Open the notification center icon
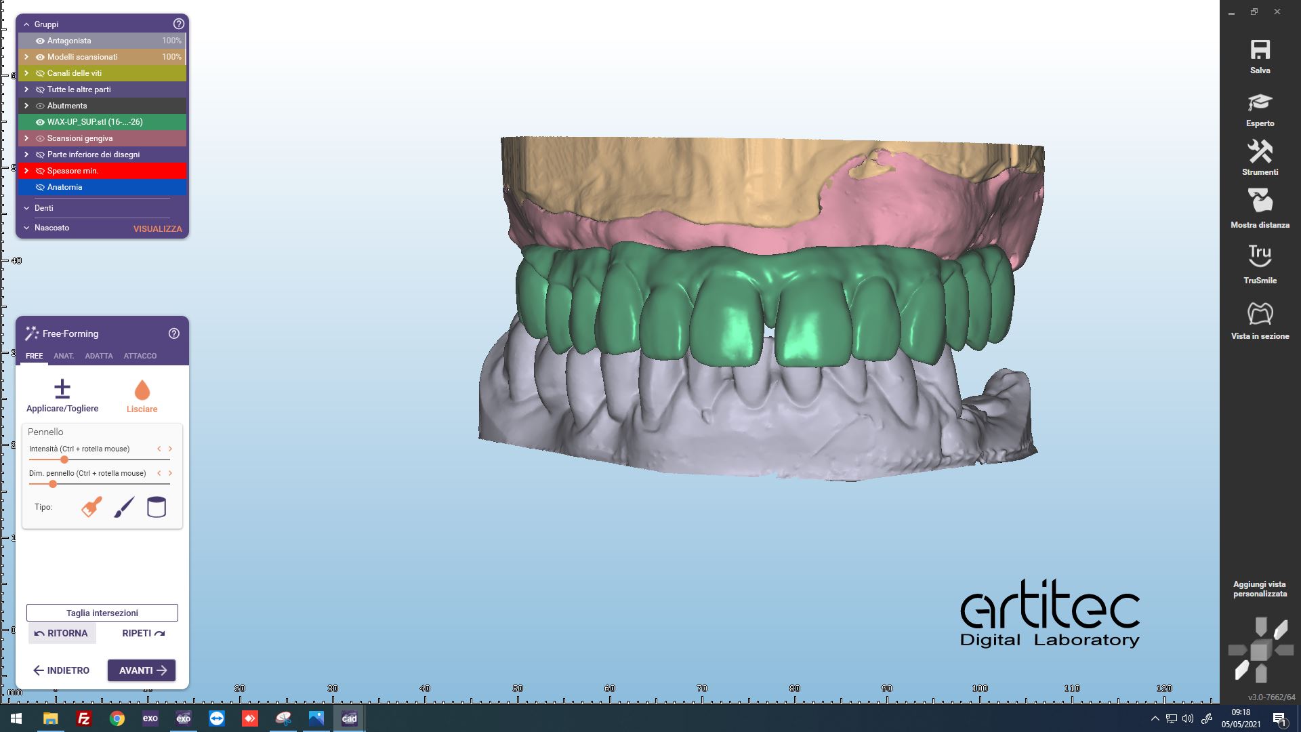Viewport: 1301px width, 732px height. point(1279,719)
